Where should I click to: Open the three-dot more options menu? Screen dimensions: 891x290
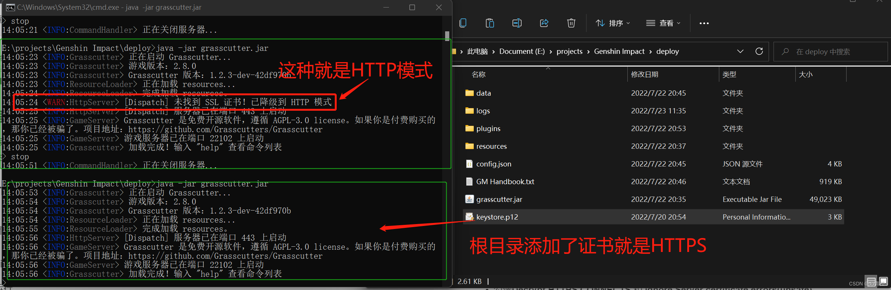coord(704,23)
